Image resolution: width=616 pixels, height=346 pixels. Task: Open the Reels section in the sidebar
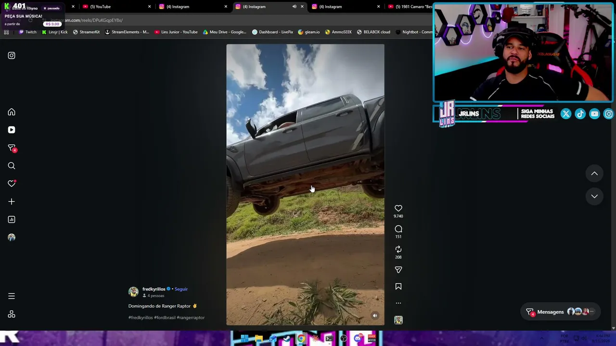(12, 130)
